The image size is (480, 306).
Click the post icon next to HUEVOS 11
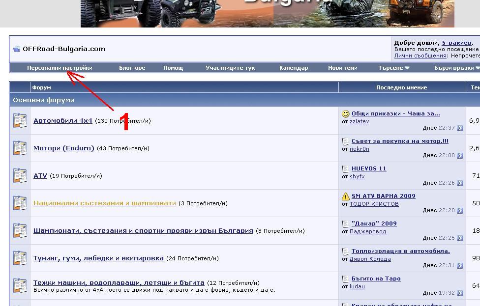click(x=345, y=169)
